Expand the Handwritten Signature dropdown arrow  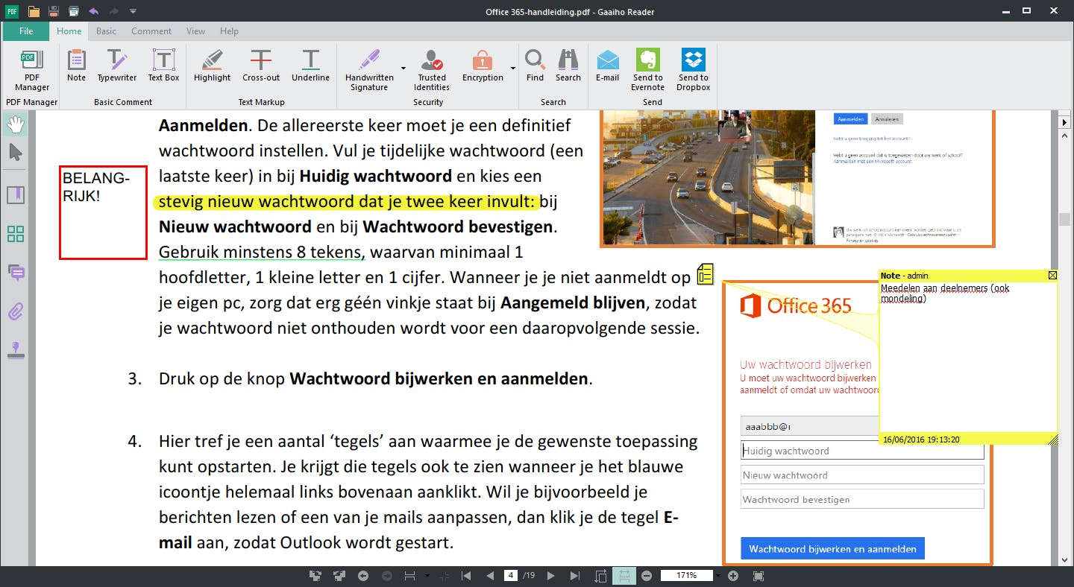pyautogui.click(x=403, y=69)
